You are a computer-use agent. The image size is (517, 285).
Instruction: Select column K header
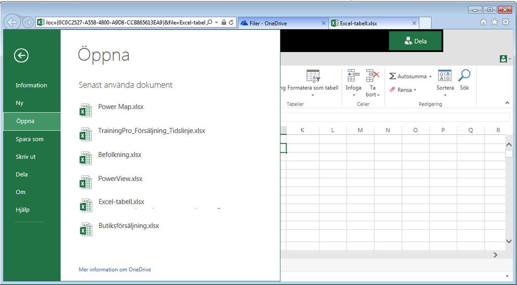pos(302,130)
